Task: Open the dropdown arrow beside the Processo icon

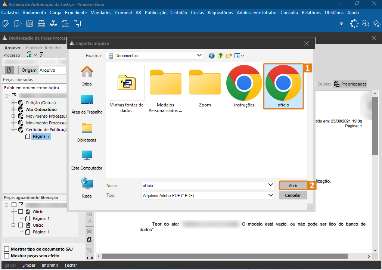Action: coord(35,55)
